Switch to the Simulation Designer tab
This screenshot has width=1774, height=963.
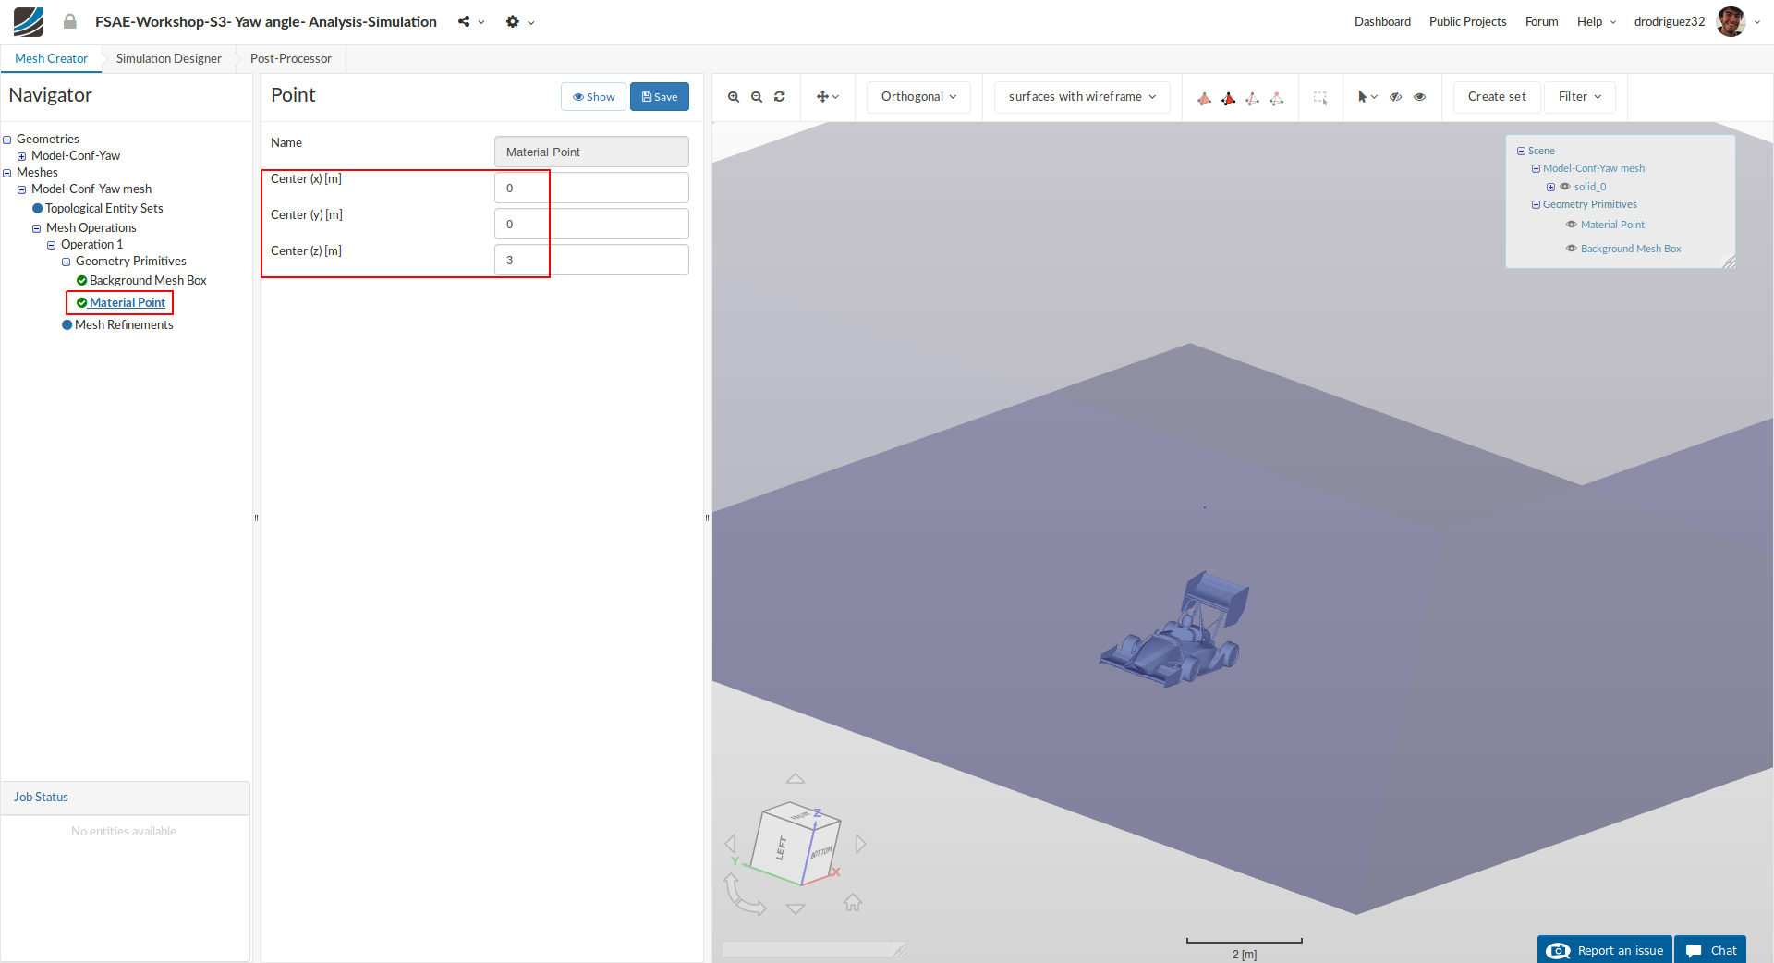point(169,58)
